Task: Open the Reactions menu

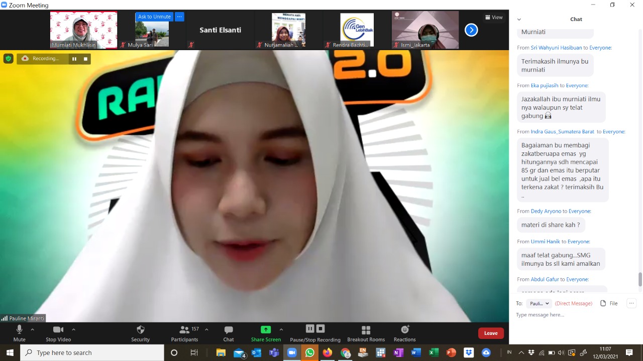Action: (404, 330)
